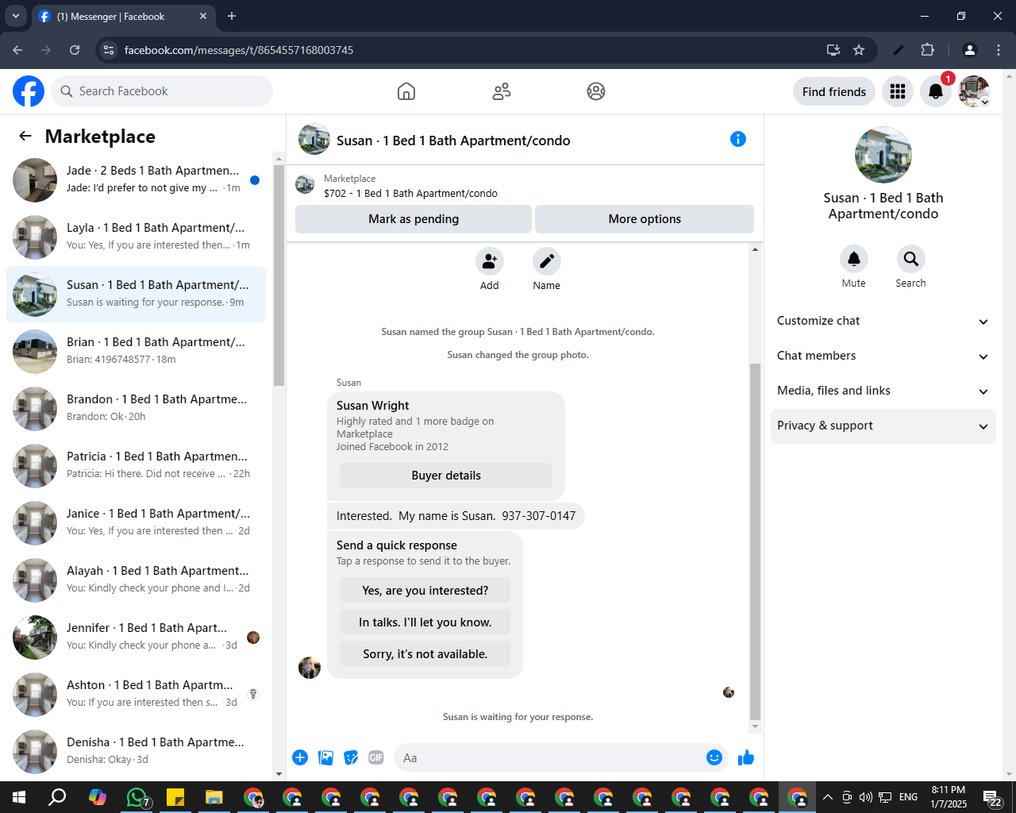Viewport: 1016px width, 813px height.
Task: Open Patricia 1 Bed 1 Bath conversation
Action: (x=137, y=466)
